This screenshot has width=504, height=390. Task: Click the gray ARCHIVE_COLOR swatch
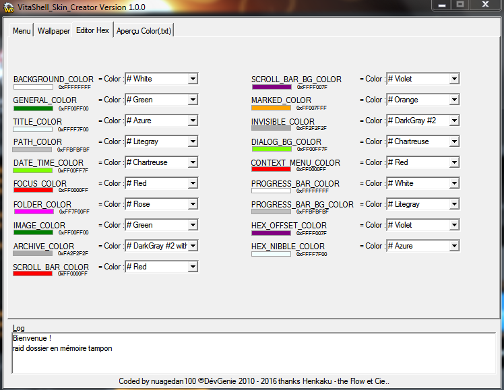point(32,253)
